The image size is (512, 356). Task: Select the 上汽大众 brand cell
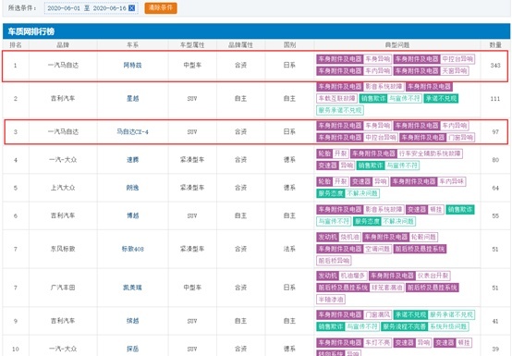pyautogui.click(x=63, y=188)
